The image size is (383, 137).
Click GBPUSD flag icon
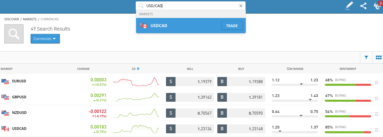coord(5,97)
